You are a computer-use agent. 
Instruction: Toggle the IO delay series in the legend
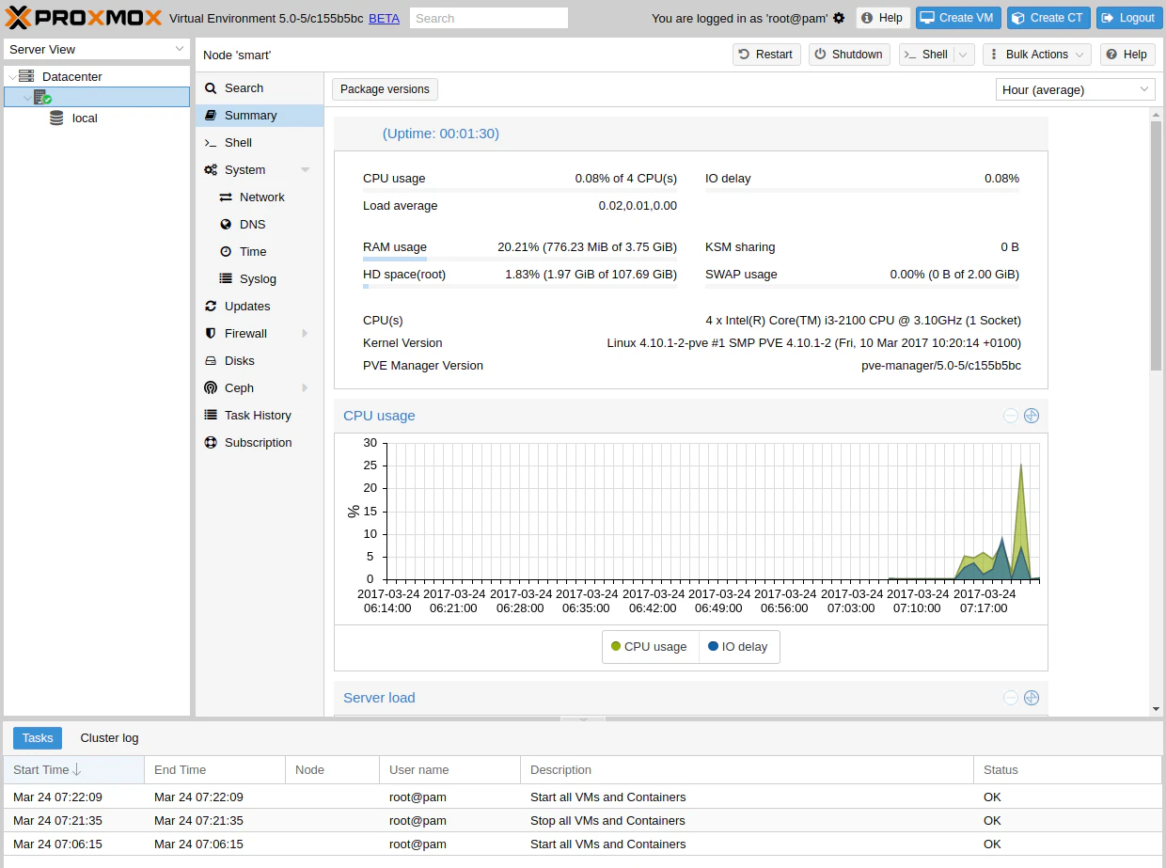[x=738, y=647]
